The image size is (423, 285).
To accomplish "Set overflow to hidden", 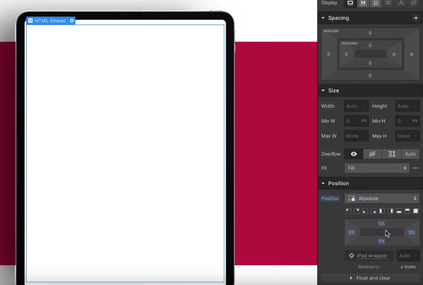I will [x=373, y=154].
